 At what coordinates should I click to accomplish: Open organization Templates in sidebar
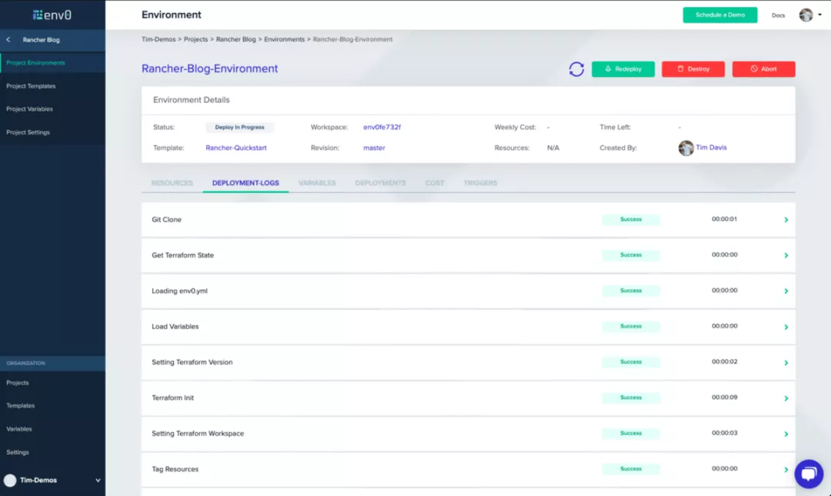click(x=20, y=406)
